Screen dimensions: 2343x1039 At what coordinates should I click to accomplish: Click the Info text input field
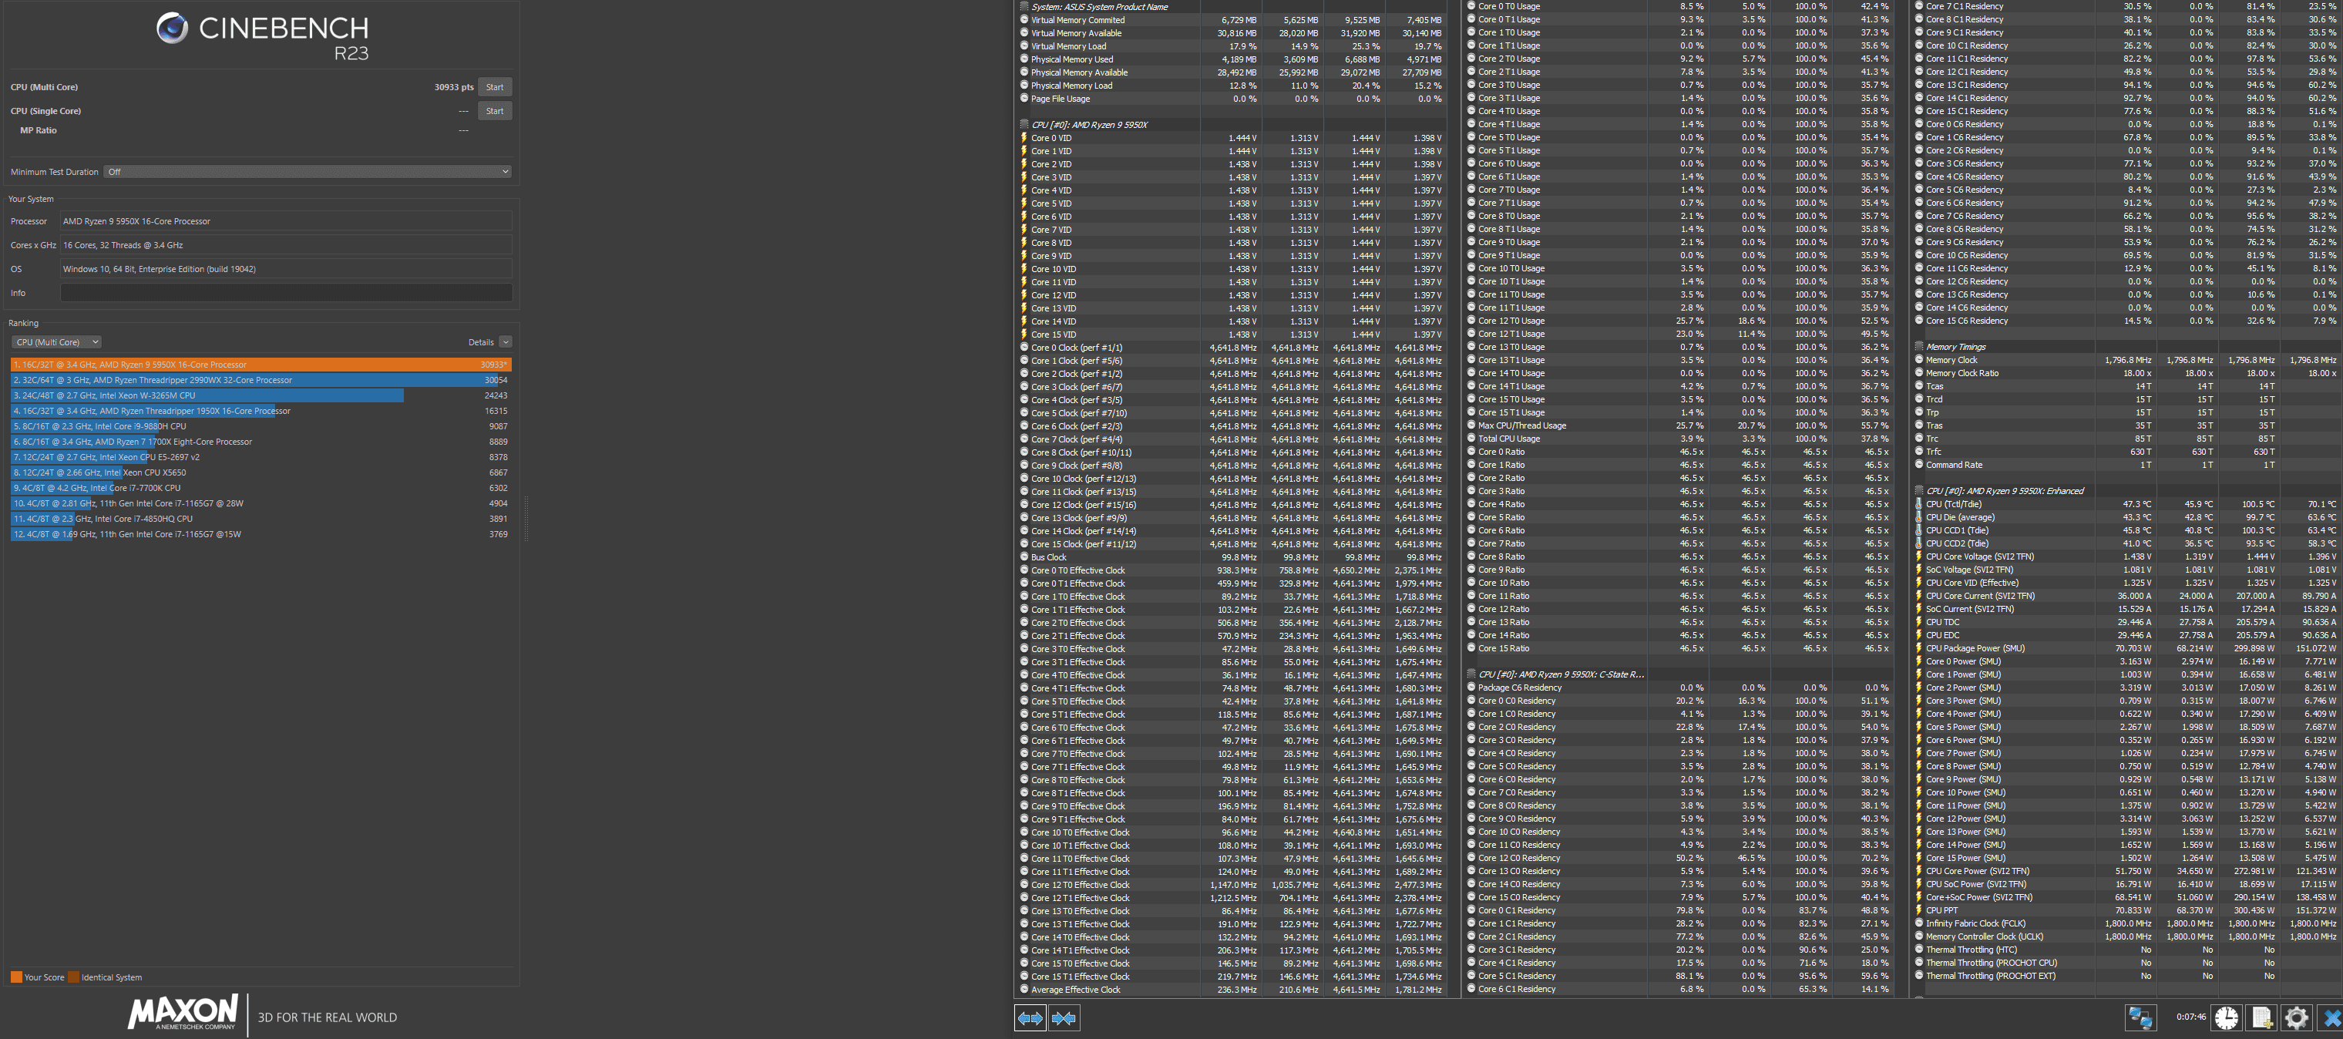(x=286, y=293)
